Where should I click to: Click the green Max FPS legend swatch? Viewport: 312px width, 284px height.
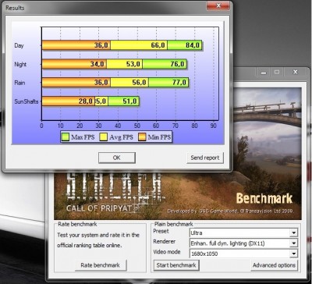66,137
